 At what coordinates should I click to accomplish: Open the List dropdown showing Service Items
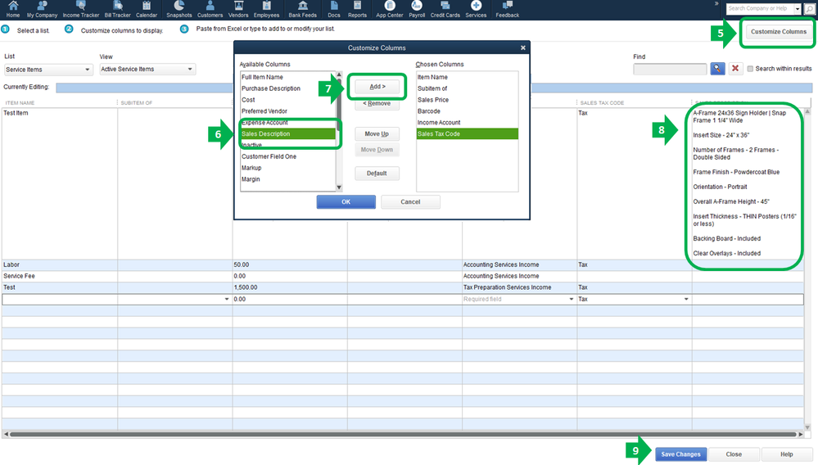click(48, 70)
